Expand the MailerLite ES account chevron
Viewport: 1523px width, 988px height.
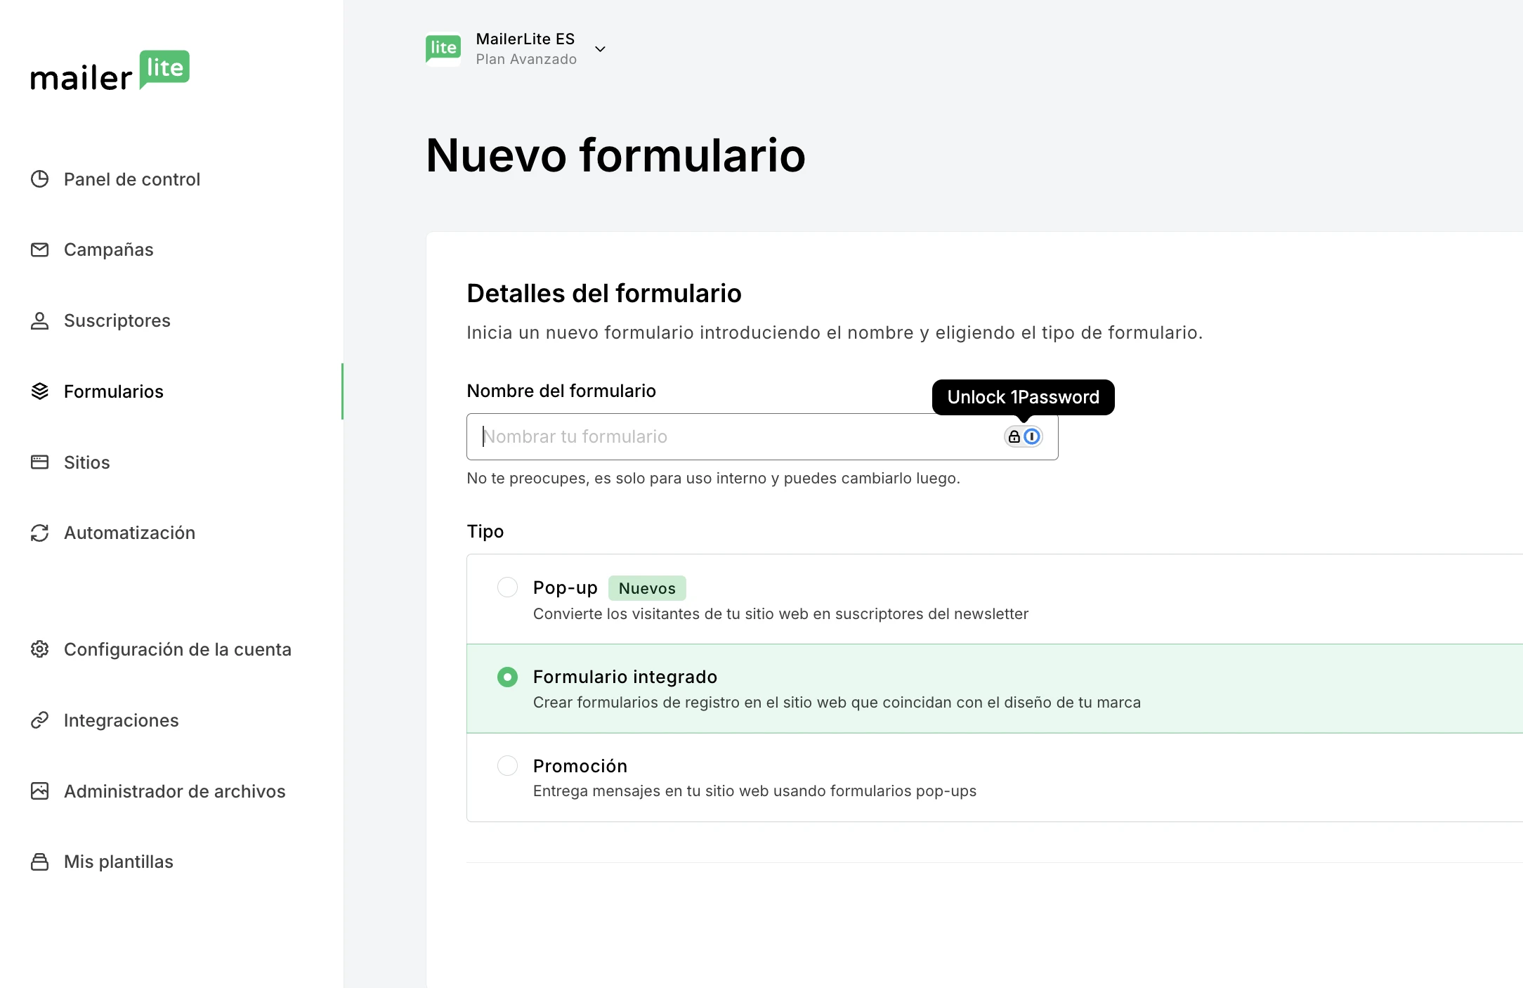click(x=600, y=49)
